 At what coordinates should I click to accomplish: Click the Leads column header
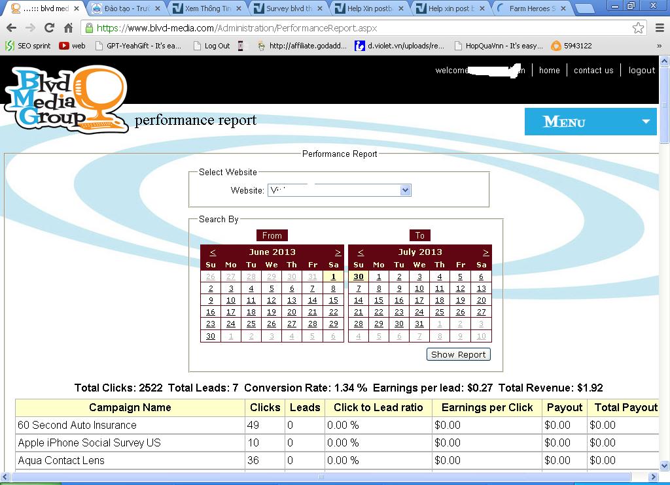305,407
